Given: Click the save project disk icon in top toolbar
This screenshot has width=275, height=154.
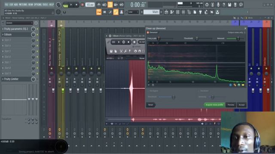Looking at the screenshot, I should click(x=229, y=5).
